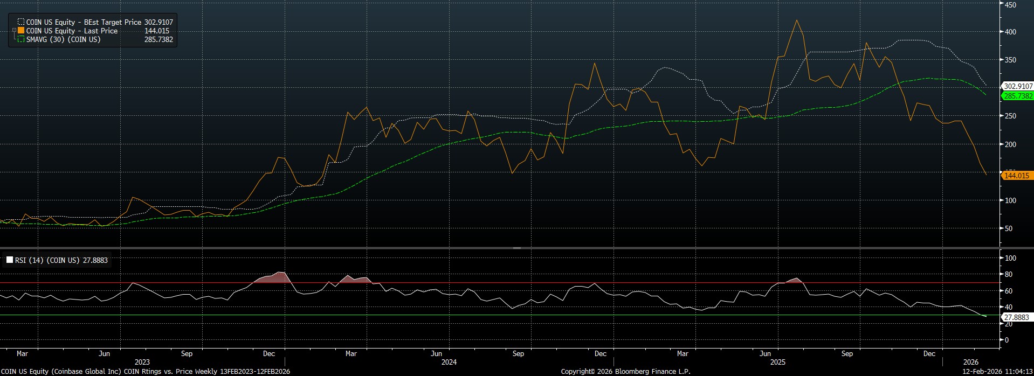Select the 'COIN US Equity - BEst Target Price' legend entry
The image size is (1034, 376).
(84, 23)
